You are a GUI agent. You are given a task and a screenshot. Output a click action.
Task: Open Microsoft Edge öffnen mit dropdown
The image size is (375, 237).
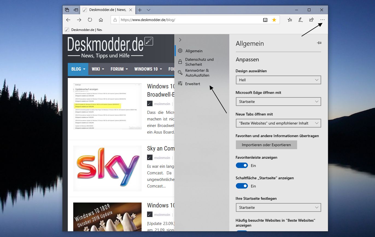click(278, 102)
